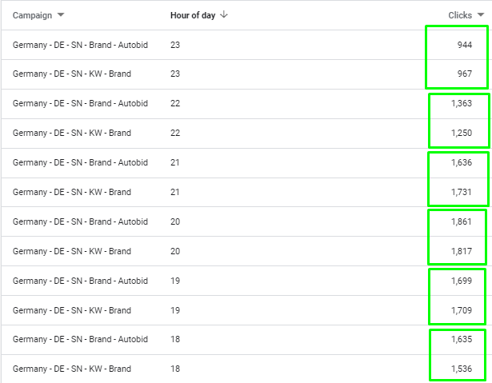Select the 967 clicks value
Viewport: 492px width, 383px height.
[x=464, y=74]
